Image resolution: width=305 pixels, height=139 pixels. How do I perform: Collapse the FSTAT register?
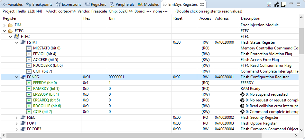[16, 42]
